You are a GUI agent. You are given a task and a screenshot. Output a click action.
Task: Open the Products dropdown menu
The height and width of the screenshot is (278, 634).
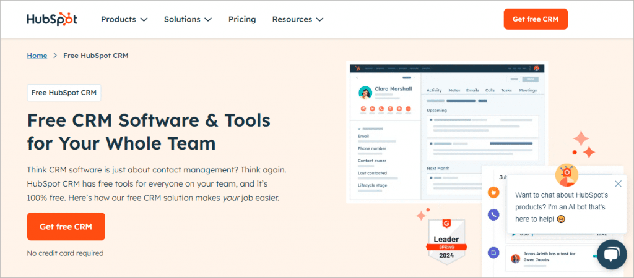point(124,19)
